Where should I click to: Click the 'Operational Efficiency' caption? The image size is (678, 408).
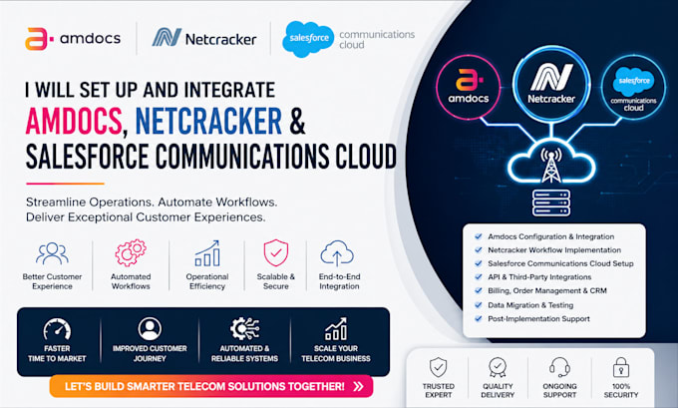207,281
